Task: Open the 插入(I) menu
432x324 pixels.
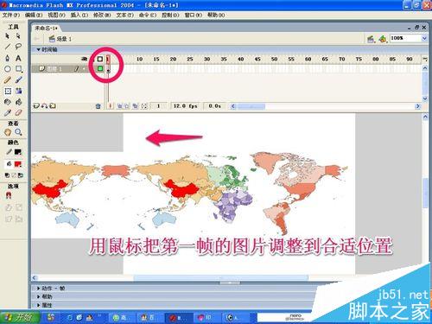Action: 79,15
